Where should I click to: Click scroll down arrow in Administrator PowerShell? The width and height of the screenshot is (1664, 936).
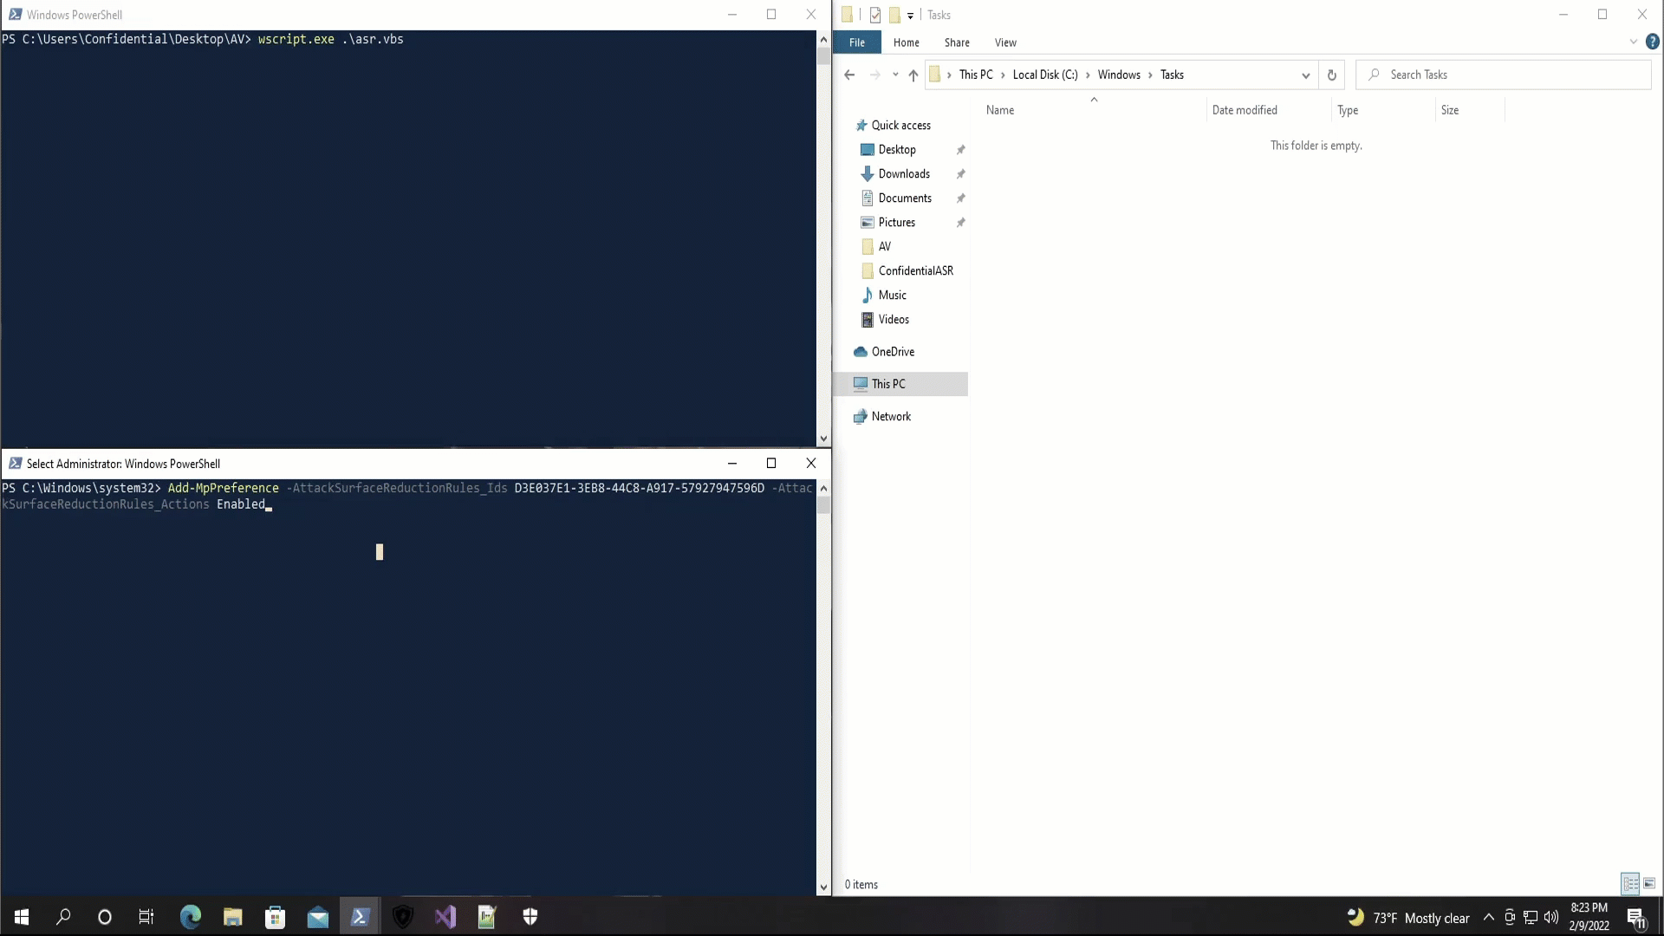[823, 887]
